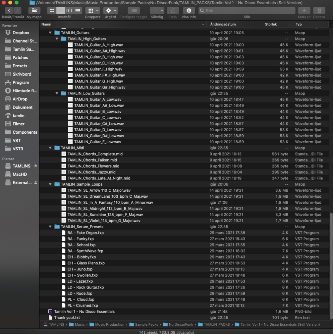This screenshot has height=334, width=333.
Task: Click TAMLINS in the path bar
Action: coord(54,324)
